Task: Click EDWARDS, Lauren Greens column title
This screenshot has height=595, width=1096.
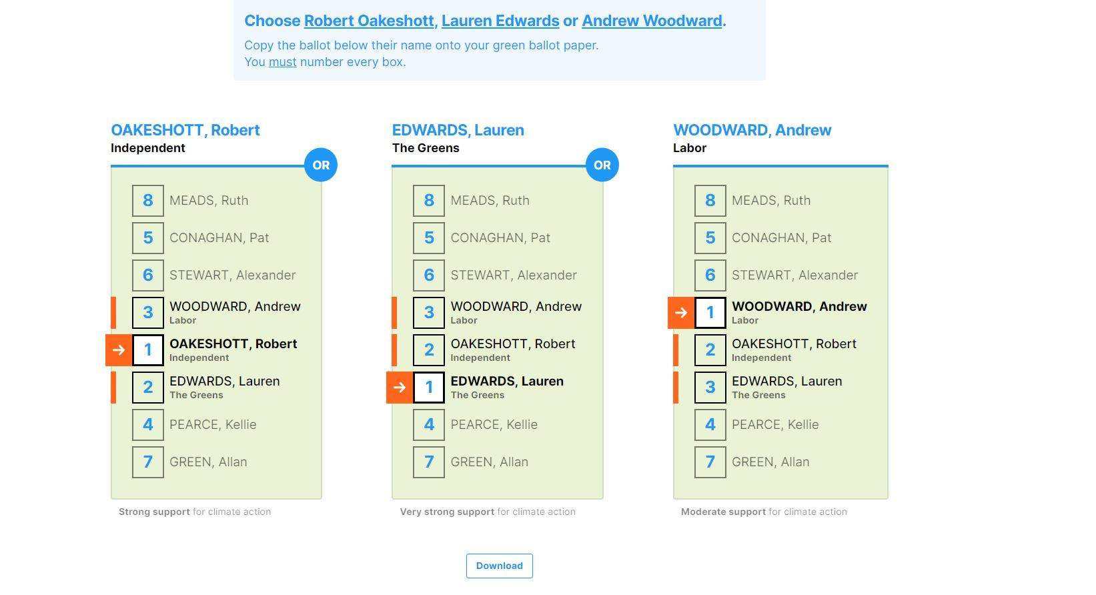Action: tap(458, 130)
